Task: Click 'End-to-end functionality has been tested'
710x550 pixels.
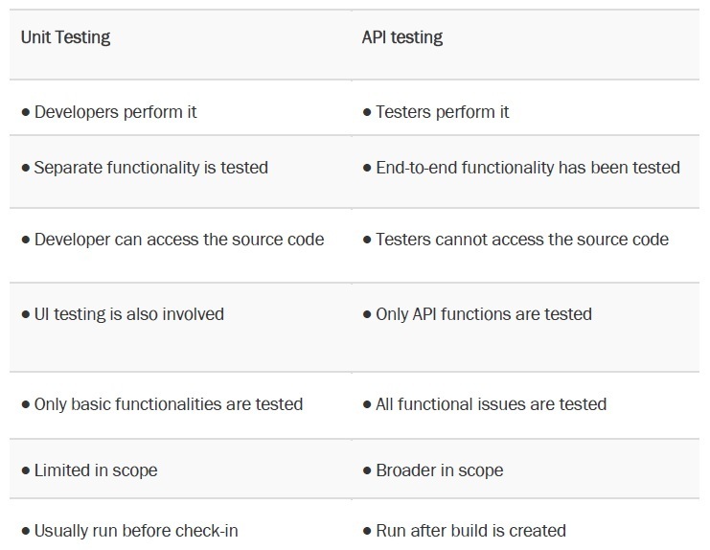Action: point(528,168)
